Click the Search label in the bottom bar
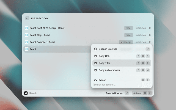Image resolution: width=176 pixels, height=110 pixels. point(33,93)
